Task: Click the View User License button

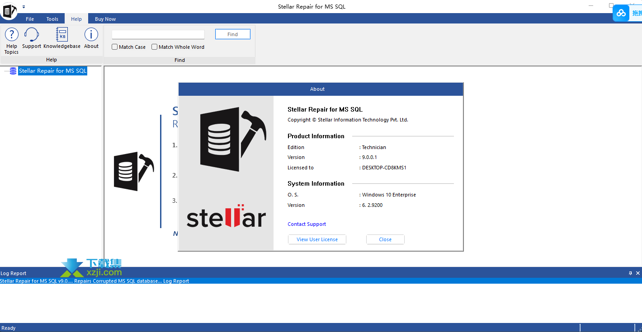Action: pos(317,239)
